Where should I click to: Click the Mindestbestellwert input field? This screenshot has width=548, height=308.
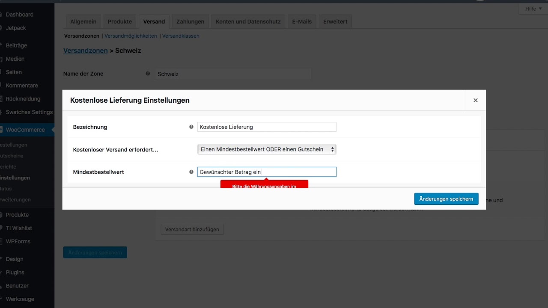point(267,172)
